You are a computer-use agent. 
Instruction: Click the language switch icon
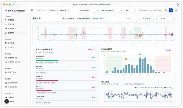point(176,10)
